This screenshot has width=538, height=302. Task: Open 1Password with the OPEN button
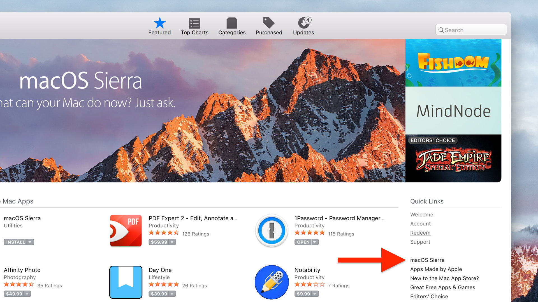coord(303,242)
